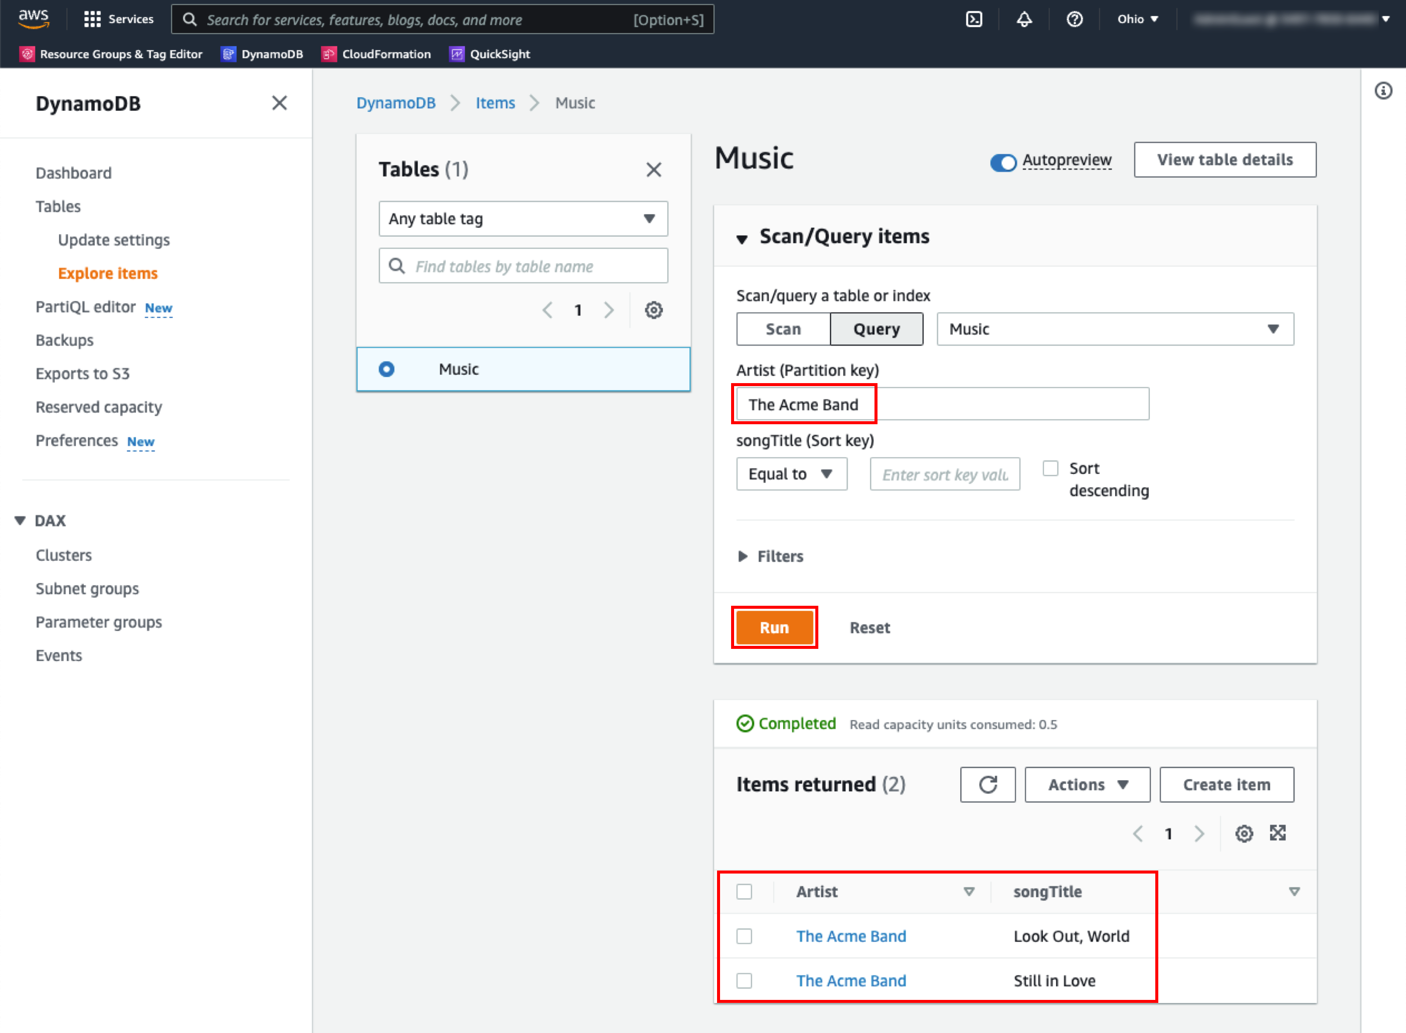Open the notifications bell
Image resolution: width=1406 pixels, height=1033 pixels.
[1024, 20]
